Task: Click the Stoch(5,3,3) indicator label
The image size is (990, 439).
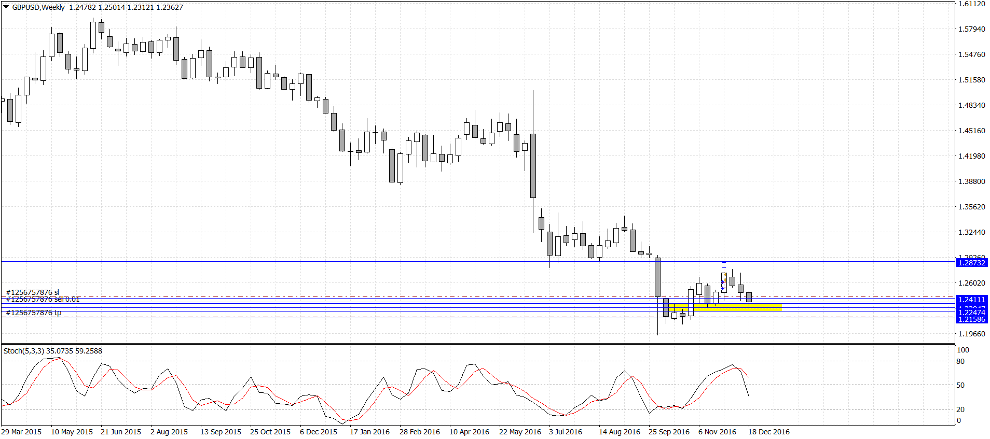Action: coord(24,351)
